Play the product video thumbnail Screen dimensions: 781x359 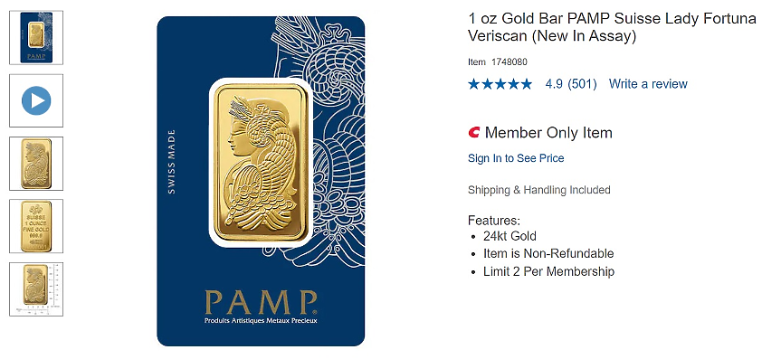point(36,100)
